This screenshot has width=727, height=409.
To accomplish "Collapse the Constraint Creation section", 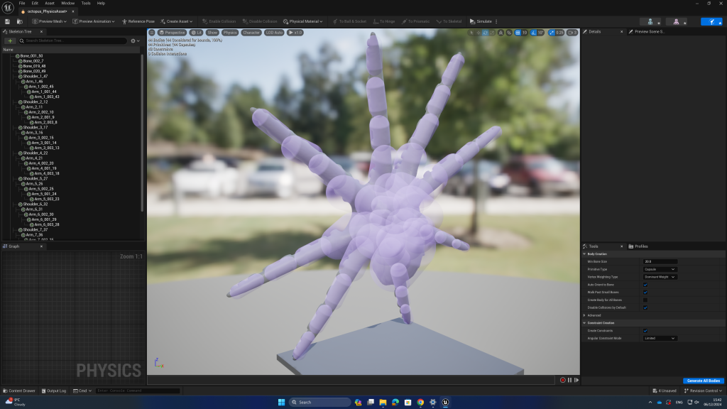I will 584,323.
